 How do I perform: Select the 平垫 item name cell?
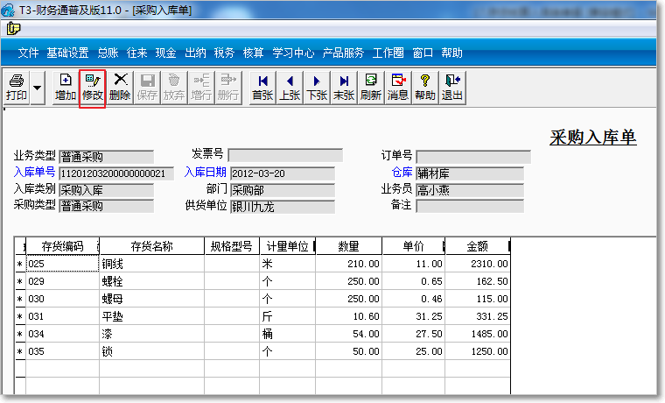[x=152, y=316]
